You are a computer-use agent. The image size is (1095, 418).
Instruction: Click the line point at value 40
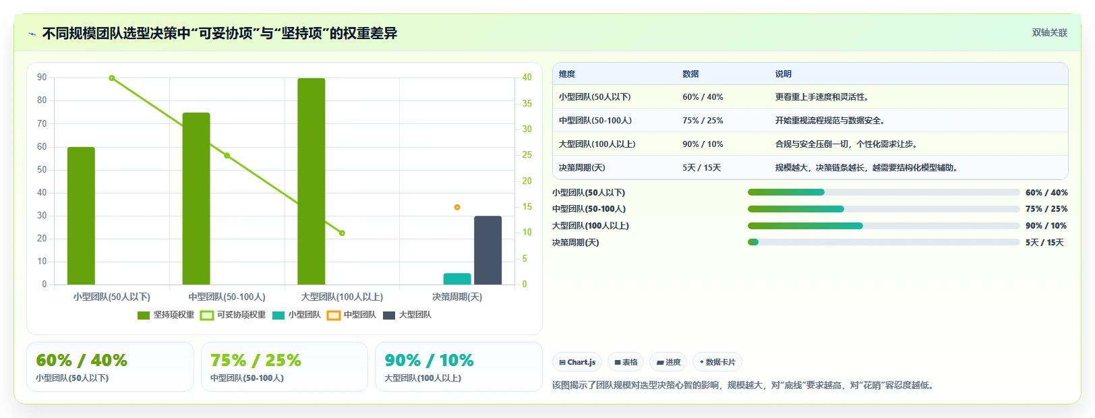click(112, 78)
